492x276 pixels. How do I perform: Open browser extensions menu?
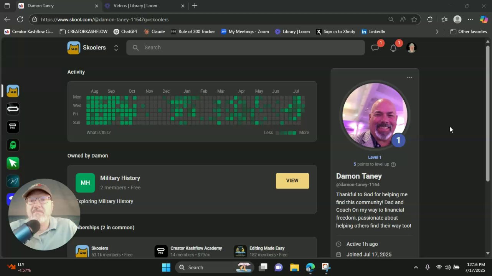click(430, 19)
